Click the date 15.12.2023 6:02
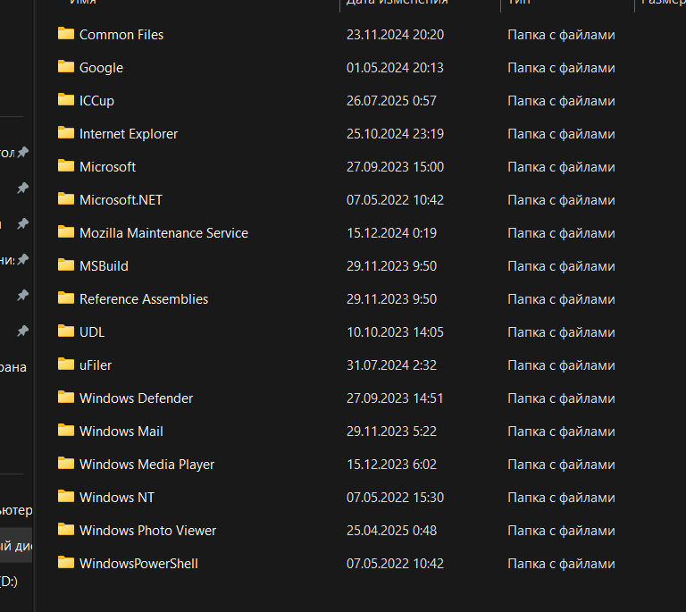686x612 pixels. pos(391,465)
